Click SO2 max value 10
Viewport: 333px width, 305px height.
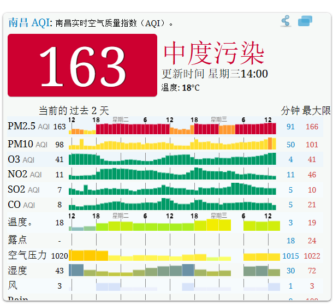312,190
